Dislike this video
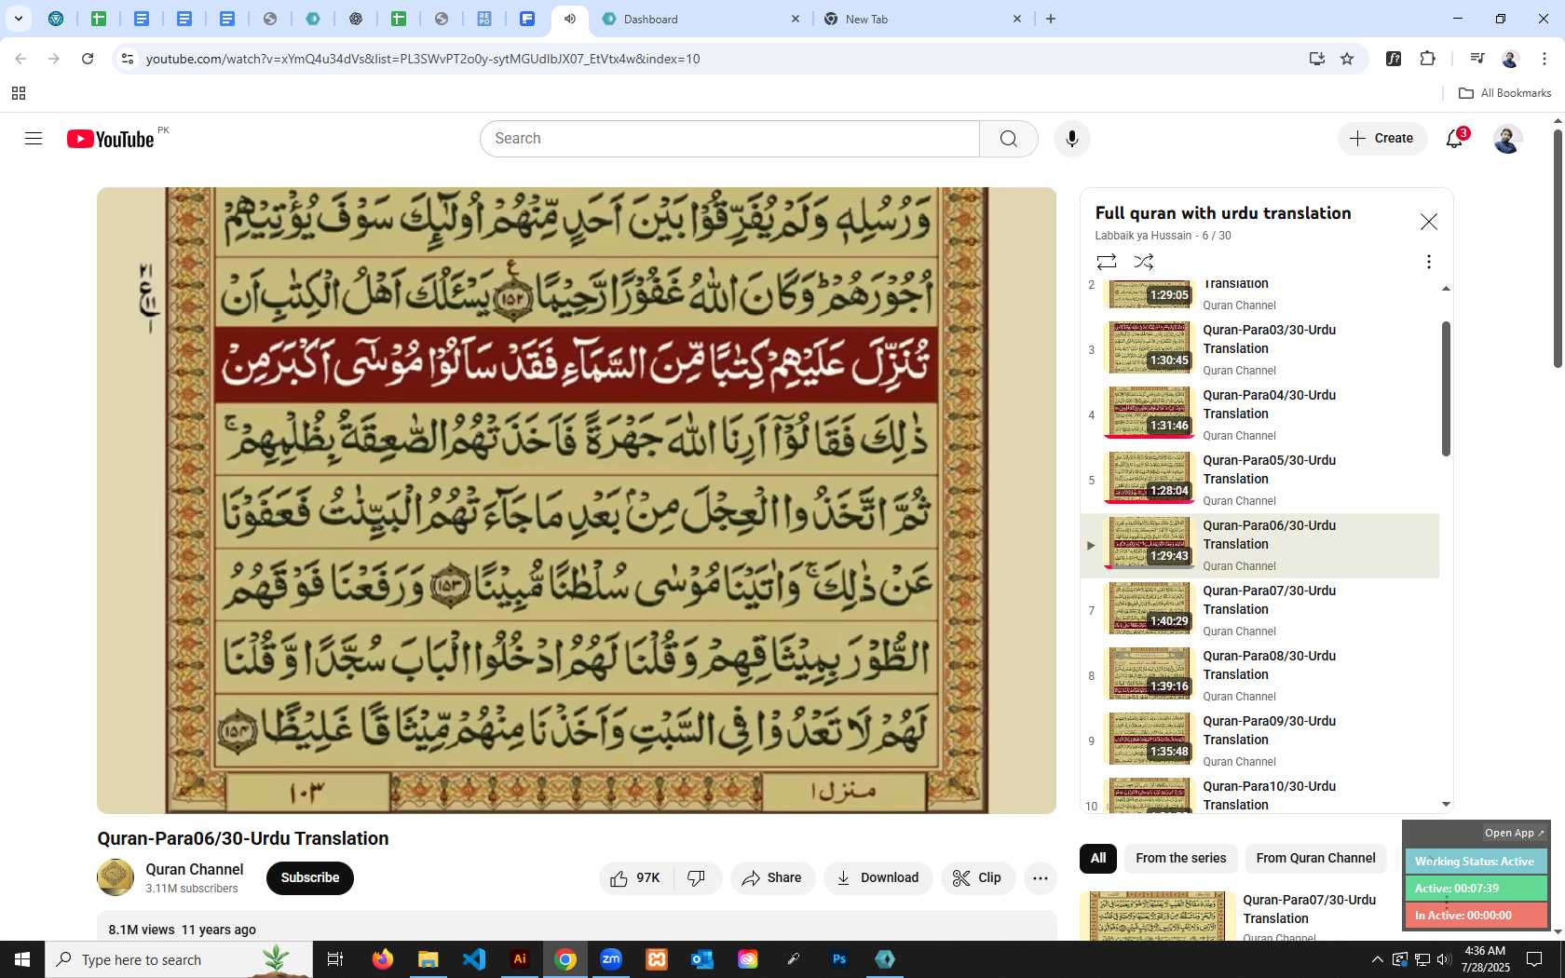Image resolution: width=1565 pixels, height=978 pixels. point(697,878)
